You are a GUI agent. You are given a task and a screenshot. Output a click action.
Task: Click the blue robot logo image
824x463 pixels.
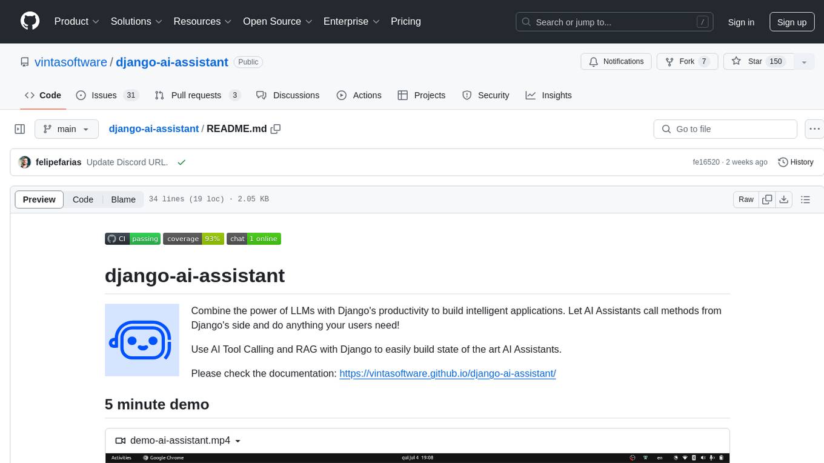point(142,340)
